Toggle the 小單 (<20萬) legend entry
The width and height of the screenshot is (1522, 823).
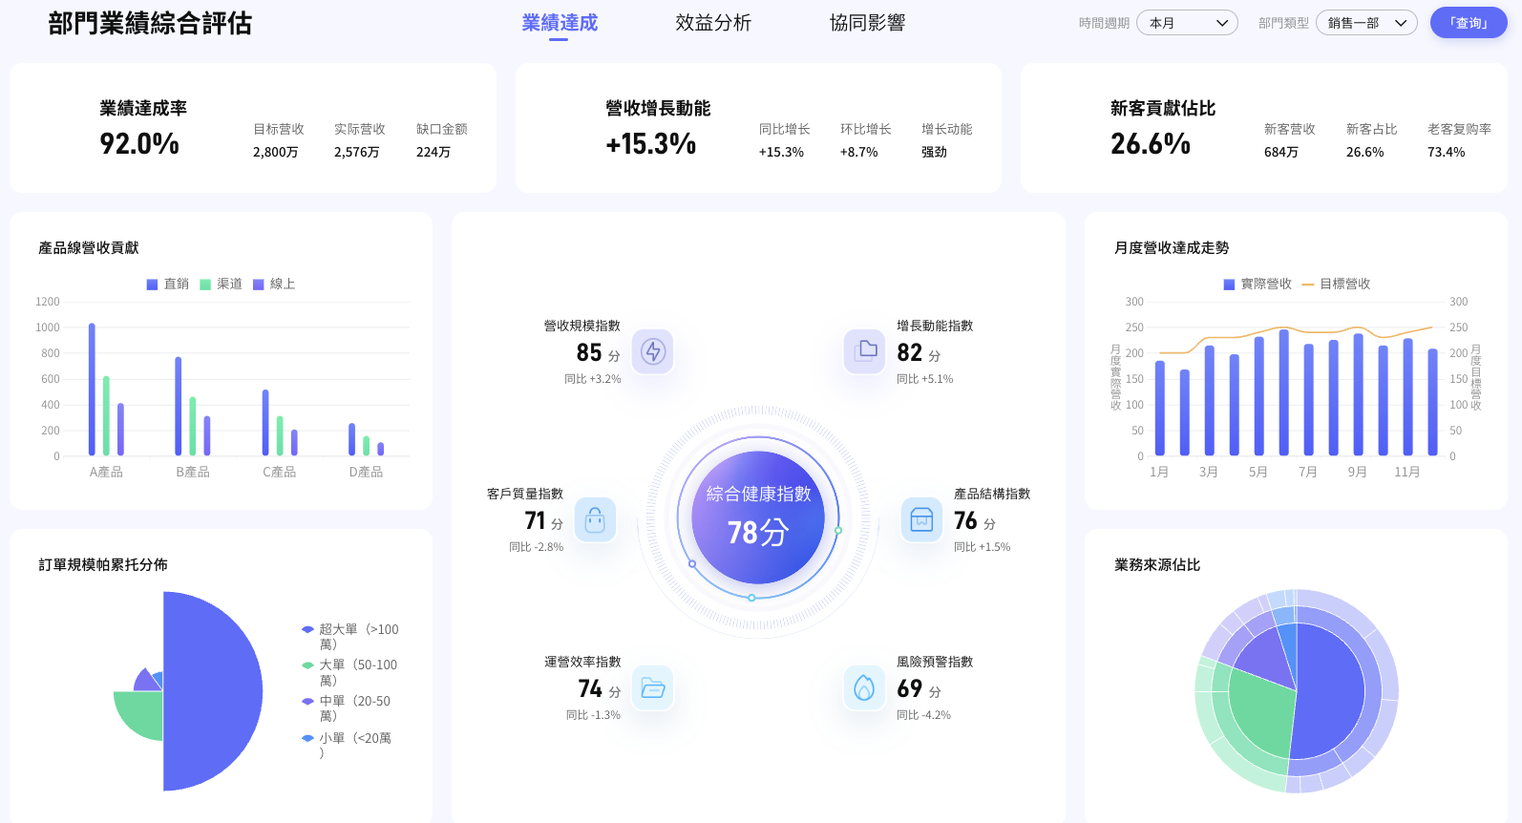pos(346,745)
